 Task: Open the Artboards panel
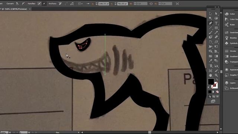(231, 88)
